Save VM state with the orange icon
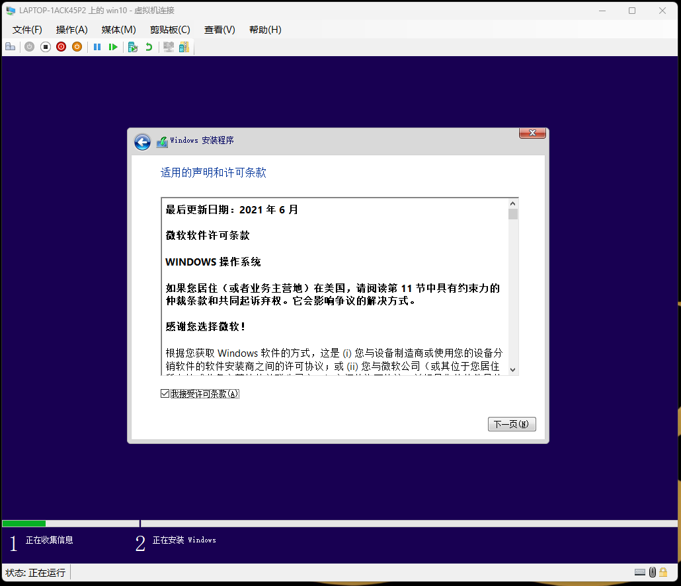Screen dimensions: 681x586 coord(77,47)
